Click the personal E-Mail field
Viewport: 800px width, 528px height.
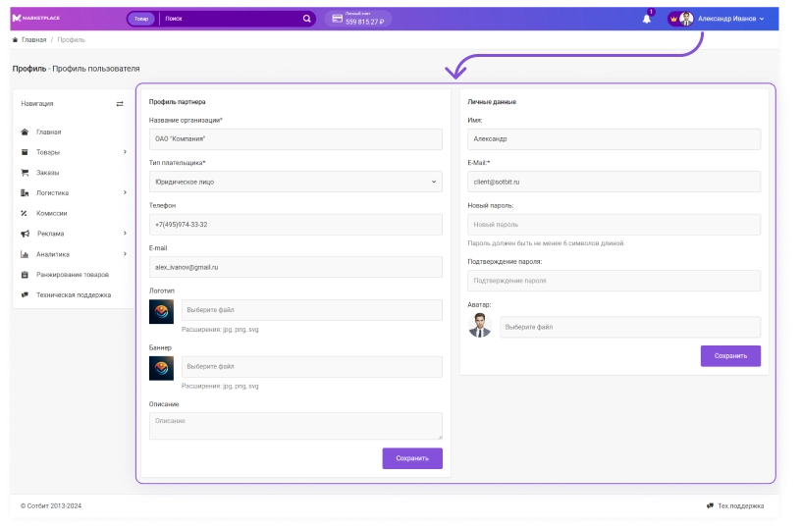[x=613, y=182]
